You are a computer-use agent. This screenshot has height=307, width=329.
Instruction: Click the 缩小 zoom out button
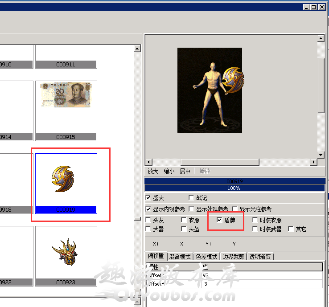[169, 171]
